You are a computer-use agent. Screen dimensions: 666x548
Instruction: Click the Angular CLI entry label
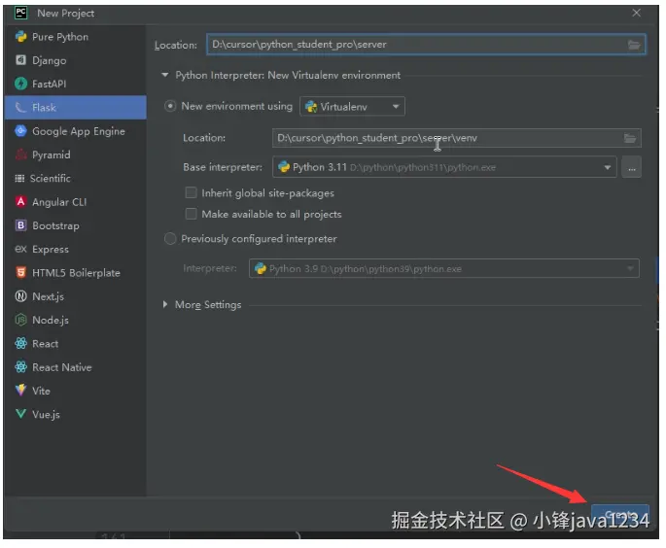click(59, 202)
